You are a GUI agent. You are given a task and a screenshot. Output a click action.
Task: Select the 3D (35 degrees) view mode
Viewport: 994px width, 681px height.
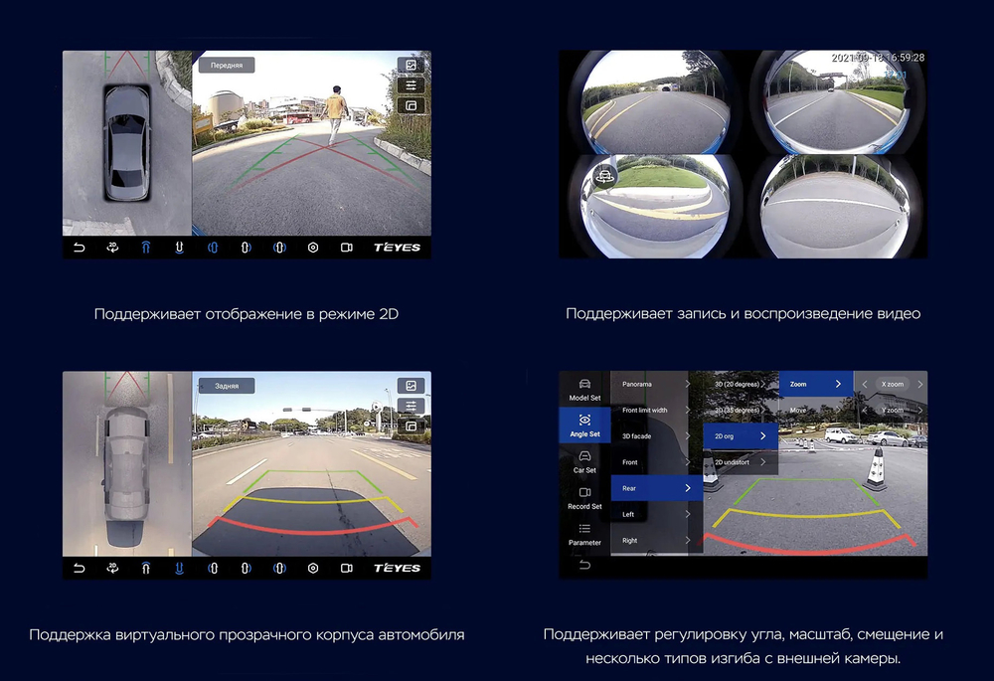point(737,411)
